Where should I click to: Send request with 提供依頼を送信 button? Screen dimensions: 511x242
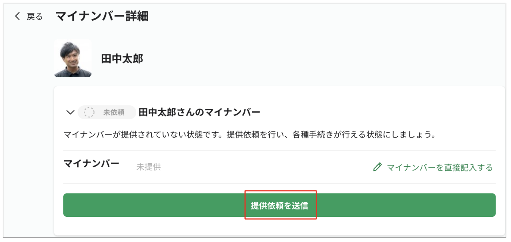tap(279, 205)
